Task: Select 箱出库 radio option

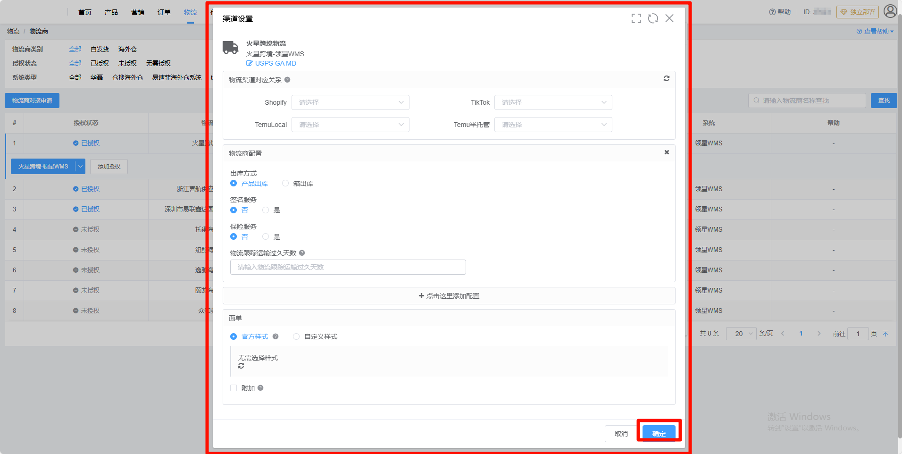Action: [298, 184]
